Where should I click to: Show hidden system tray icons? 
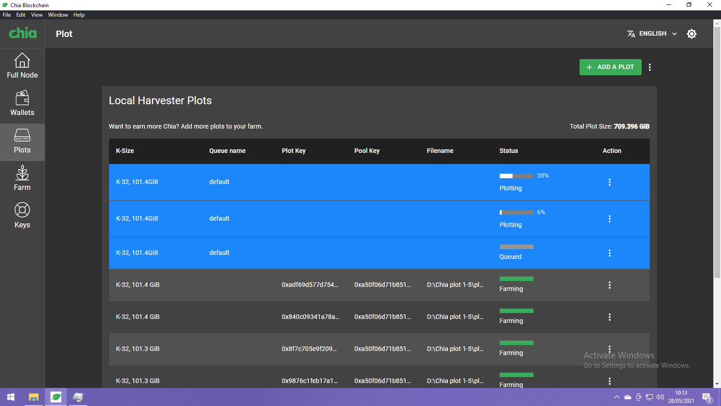pos(616,397)
